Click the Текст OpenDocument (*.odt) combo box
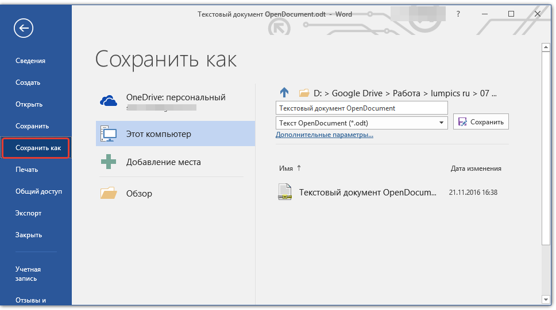 coord(362,123)
